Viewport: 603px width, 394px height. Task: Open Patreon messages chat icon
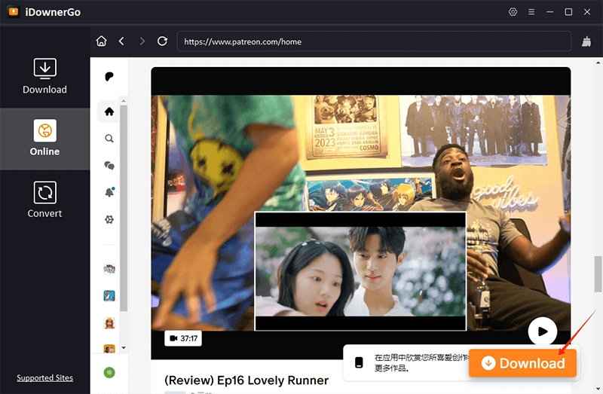[x=109, y=165]
